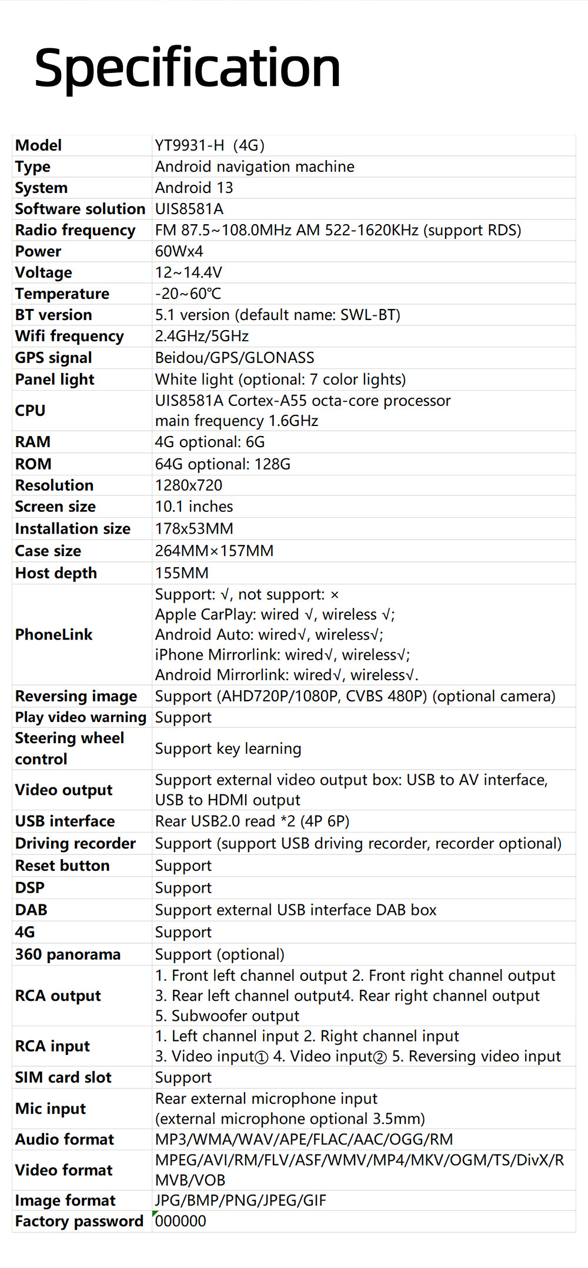Select the Installation size value 178x53MM
588x1268 pixels.
click(194, 528)
